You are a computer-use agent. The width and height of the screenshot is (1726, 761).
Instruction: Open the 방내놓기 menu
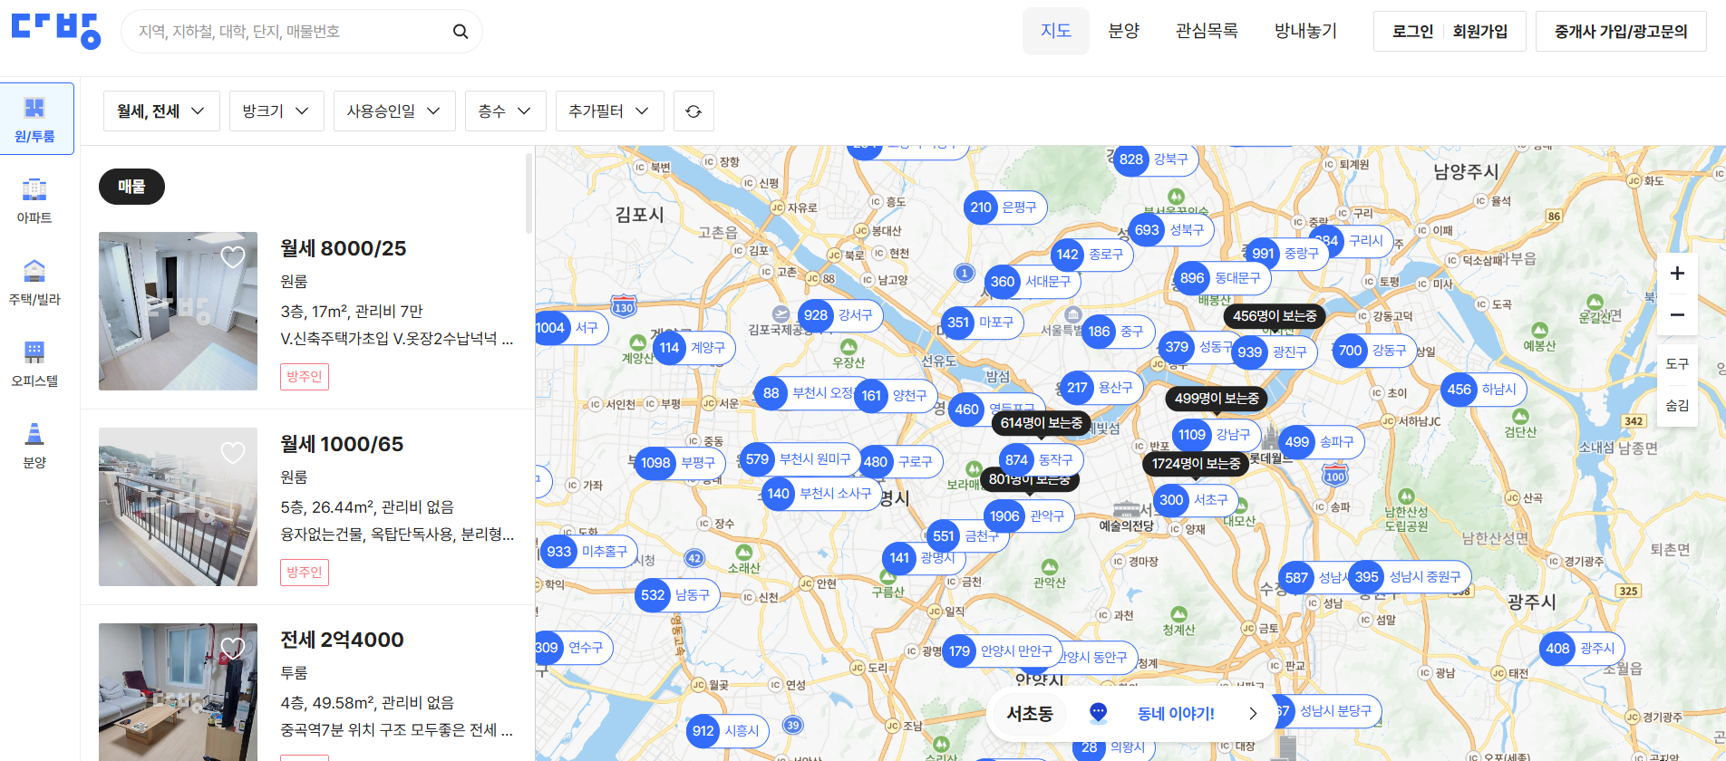(x=1306, y=31)
